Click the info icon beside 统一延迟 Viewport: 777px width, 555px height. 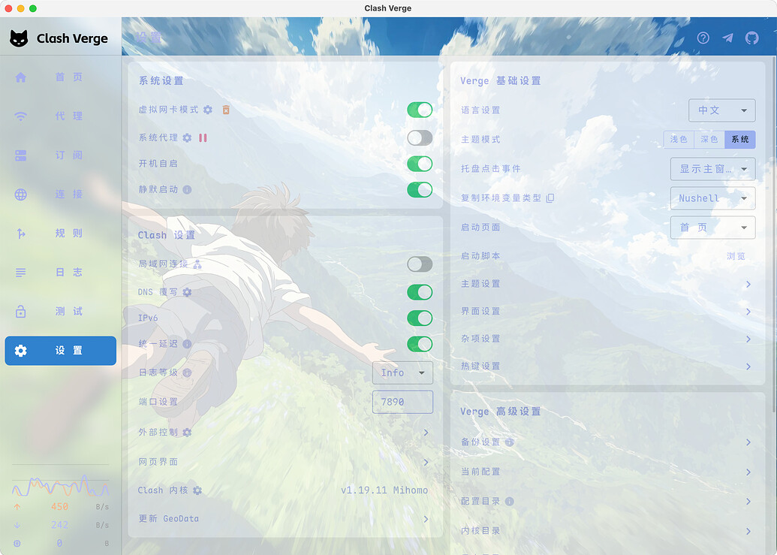point(187,344)
